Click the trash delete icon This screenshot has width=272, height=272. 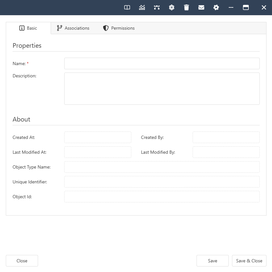186,7
